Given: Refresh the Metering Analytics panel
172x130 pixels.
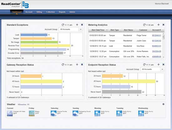Looking at the screenshot, I should point(144,25).
